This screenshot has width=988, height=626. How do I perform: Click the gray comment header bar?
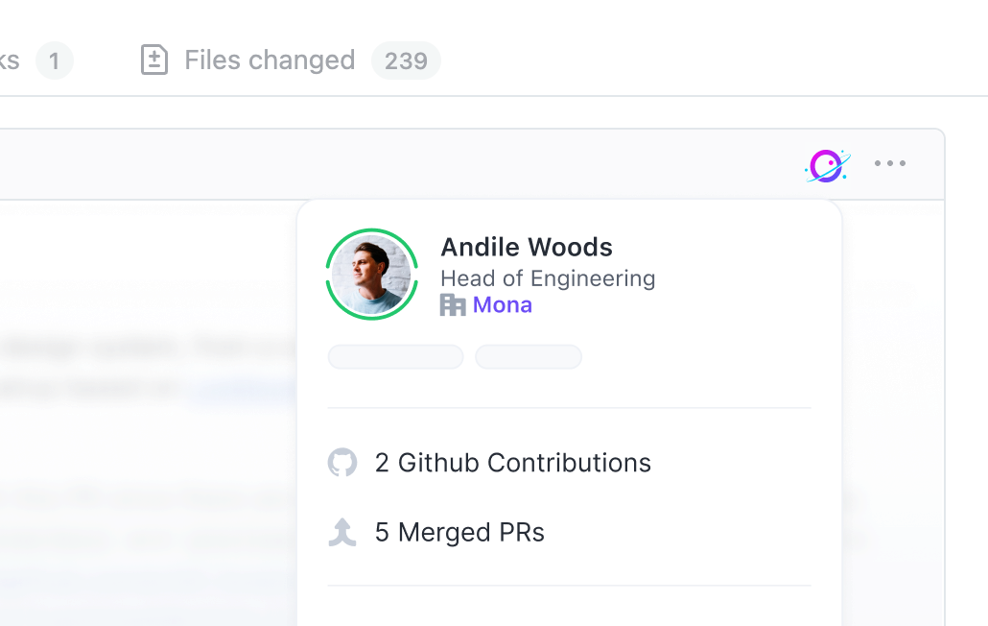[x=384, y=164]
